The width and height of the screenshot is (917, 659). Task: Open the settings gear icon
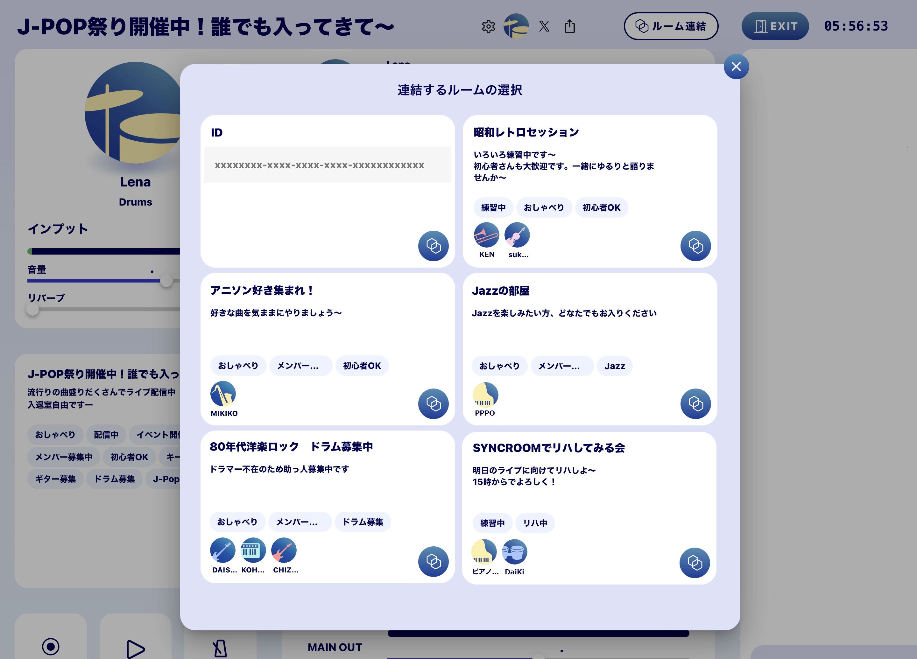489,26
